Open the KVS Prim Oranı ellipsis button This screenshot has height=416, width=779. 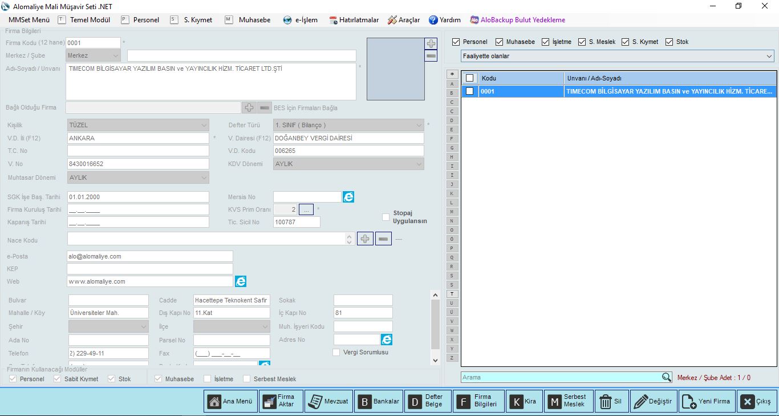306,209
